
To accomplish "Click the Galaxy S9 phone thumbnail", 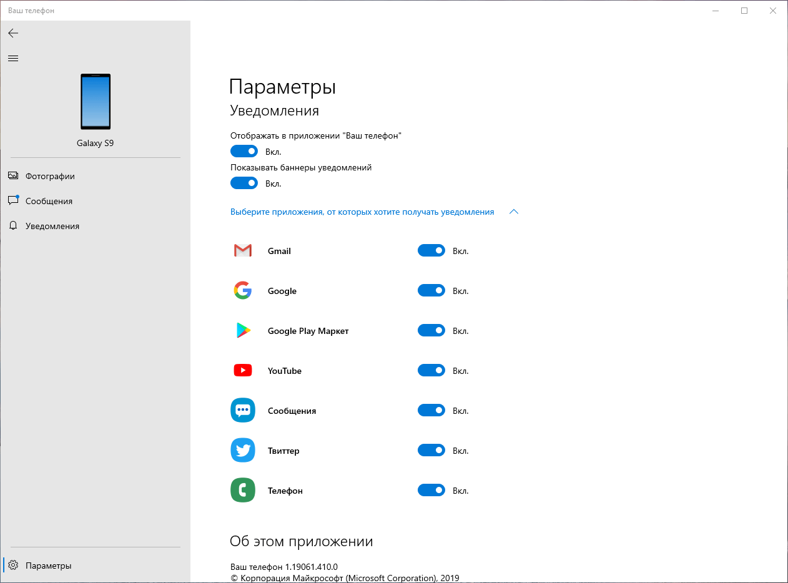I will pyautogui.click(x=95, y=102).
